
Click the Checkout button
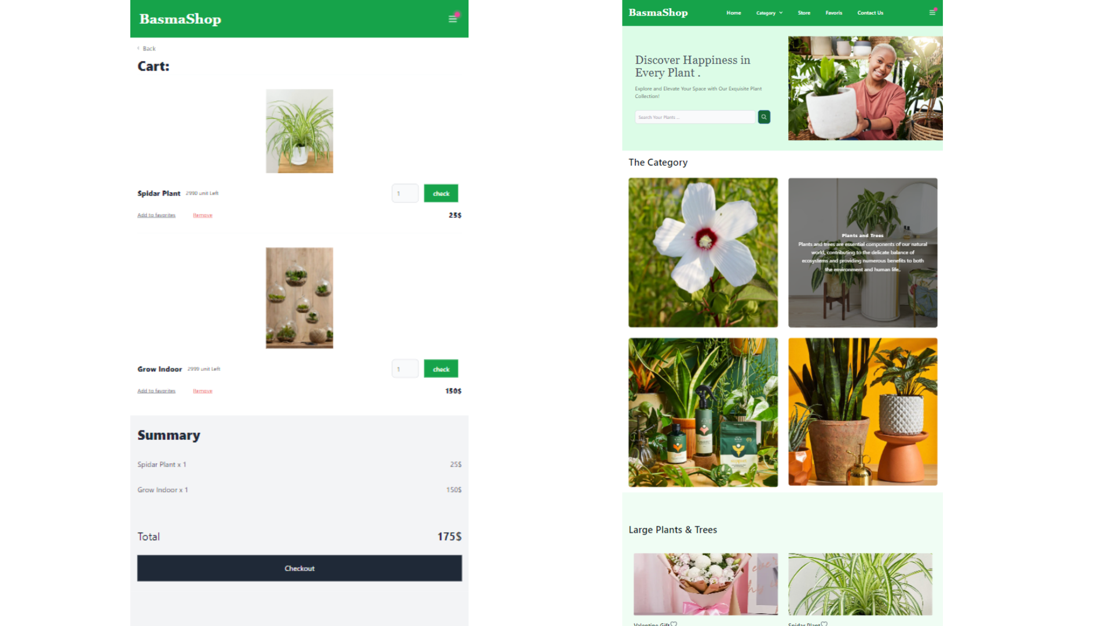click(299, 569)
